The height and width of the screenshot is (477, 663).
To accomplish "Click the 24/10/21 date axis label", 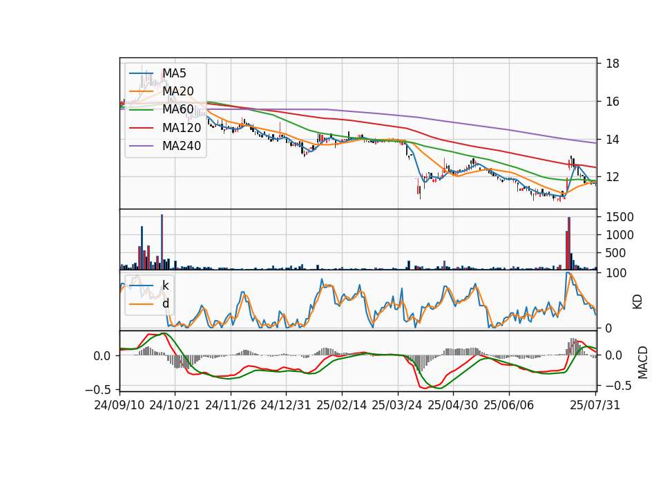I will 175,405.
